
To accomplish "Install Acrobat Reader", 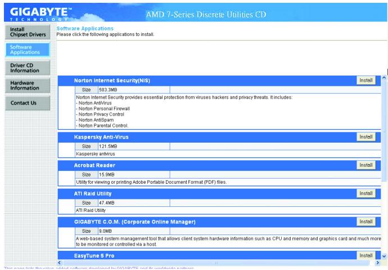I will (366, 165).
